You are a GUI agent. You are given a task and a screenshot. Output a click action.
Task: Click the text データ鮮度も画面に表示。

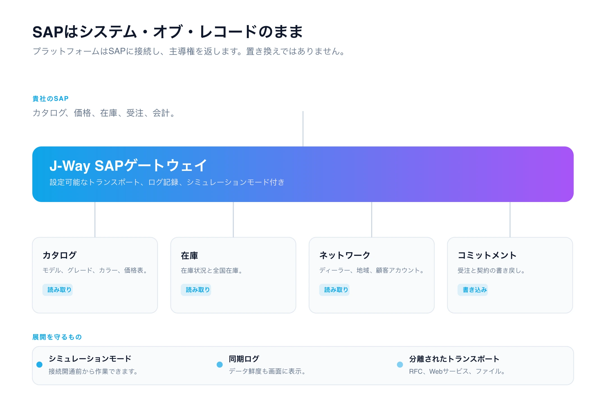click(267, 371)
